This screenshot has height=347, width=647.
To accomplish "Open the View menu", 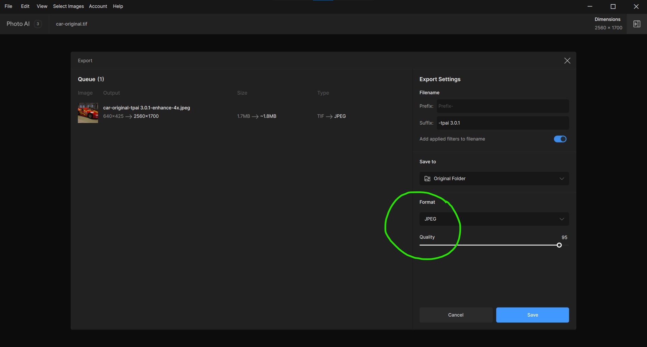I will coord(42,6).
